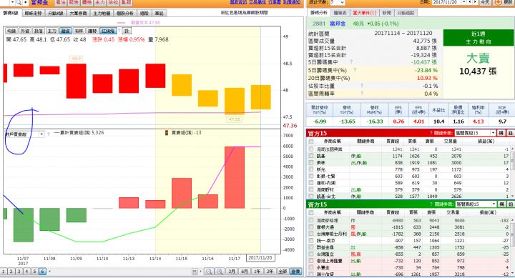
Task: Click the magnifier search icon beside the stock name
Action: tap(19, 2)
